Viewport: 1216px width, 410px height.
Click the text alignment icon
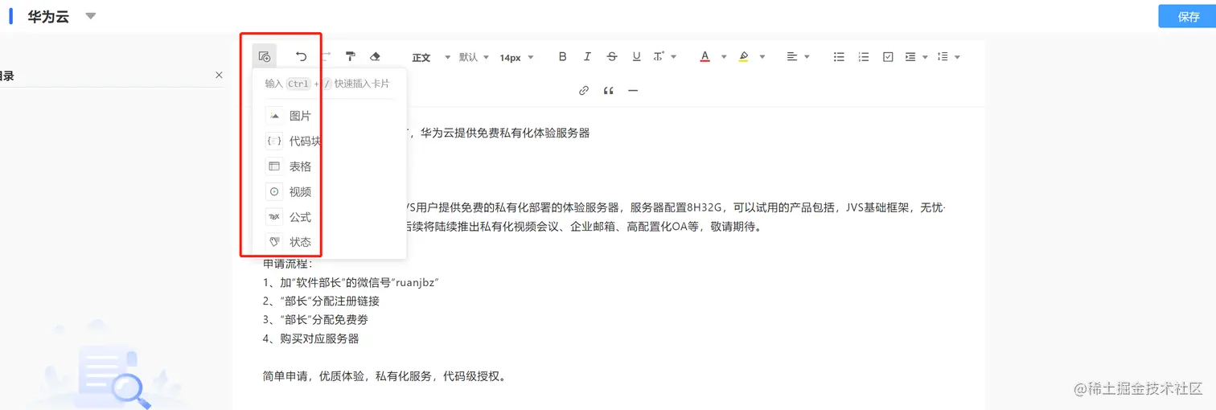pyautogui.click(x=791, y=56)
